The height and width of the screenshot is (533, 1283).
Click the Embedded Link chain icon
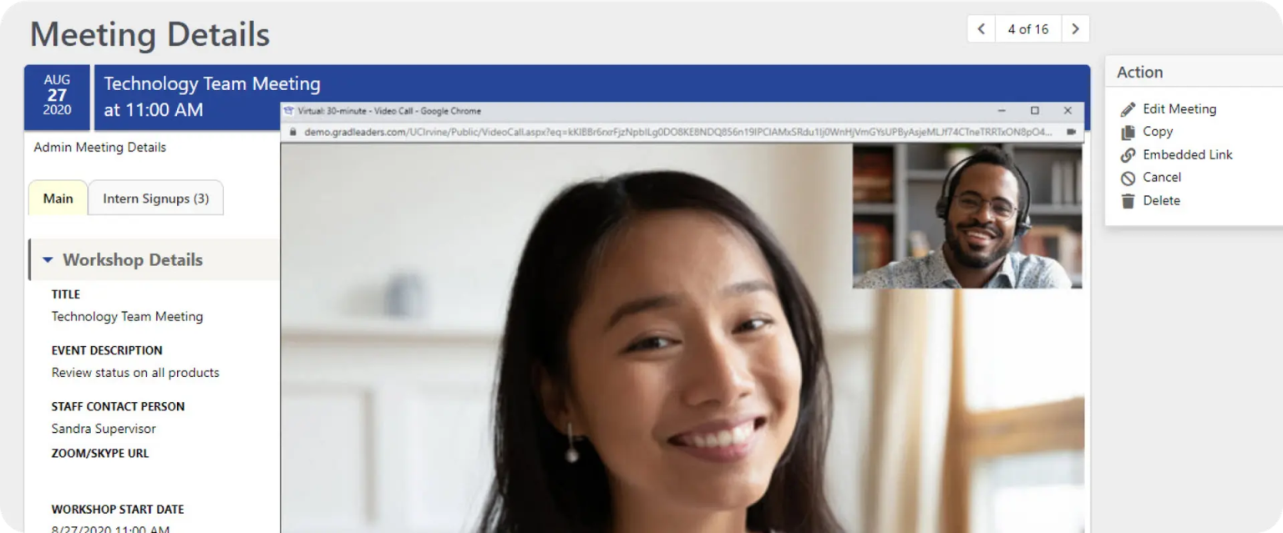pyautogui.click(x=1129, y=154)
